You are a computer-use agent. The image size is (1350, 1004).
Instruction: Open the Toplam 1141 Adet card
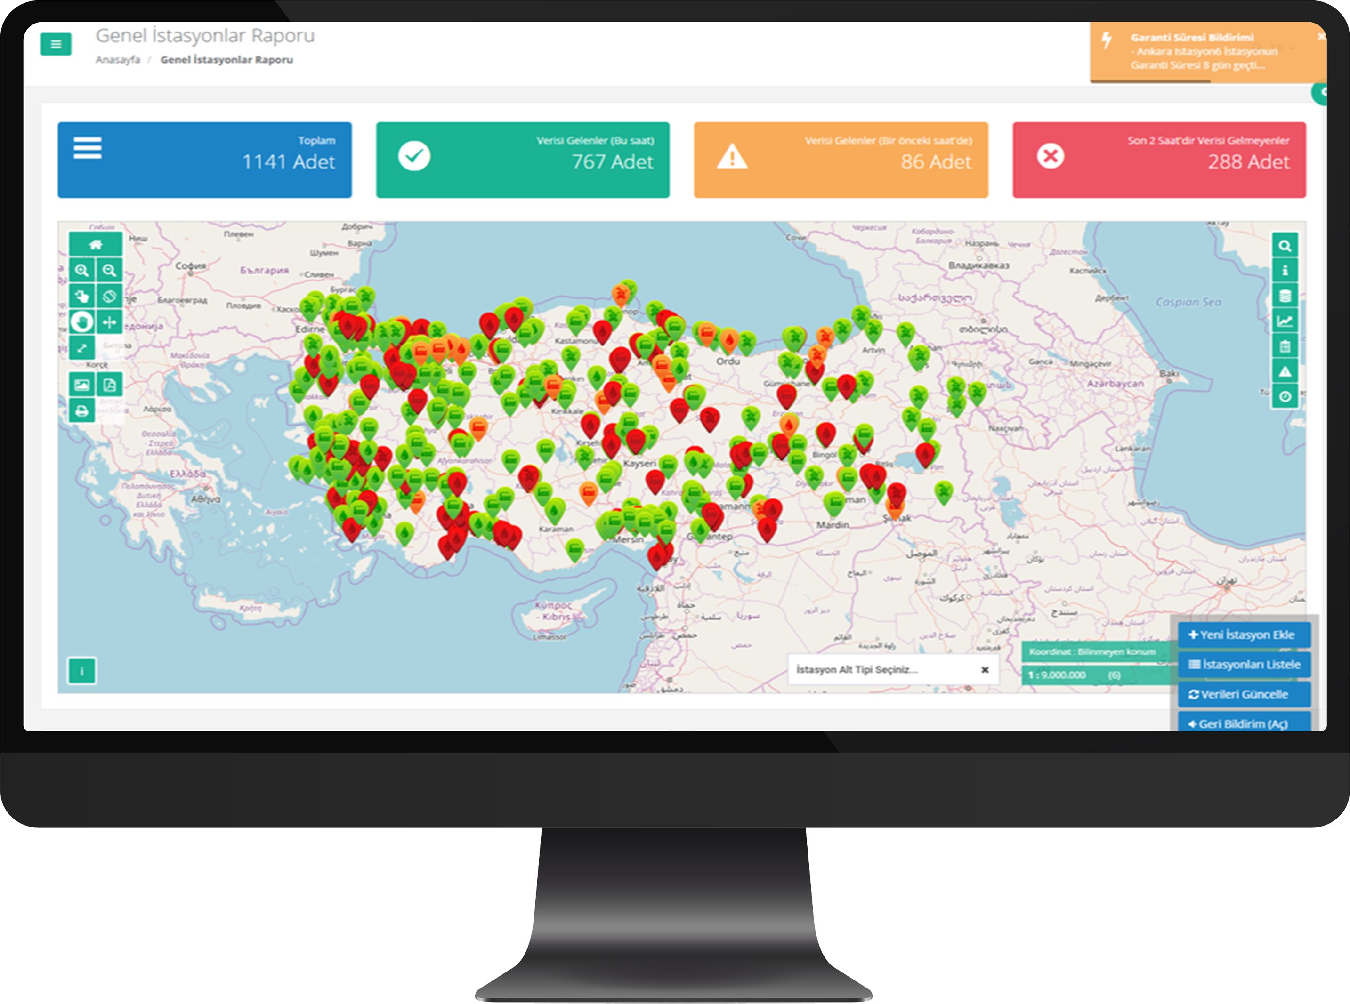[x=204, y=160]
